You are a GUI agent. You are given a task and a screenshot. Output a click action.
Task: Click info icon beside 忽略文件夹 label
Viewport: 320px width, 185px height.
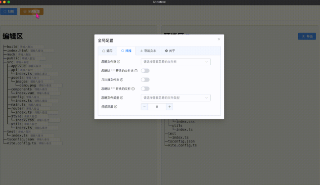[119, 62]
